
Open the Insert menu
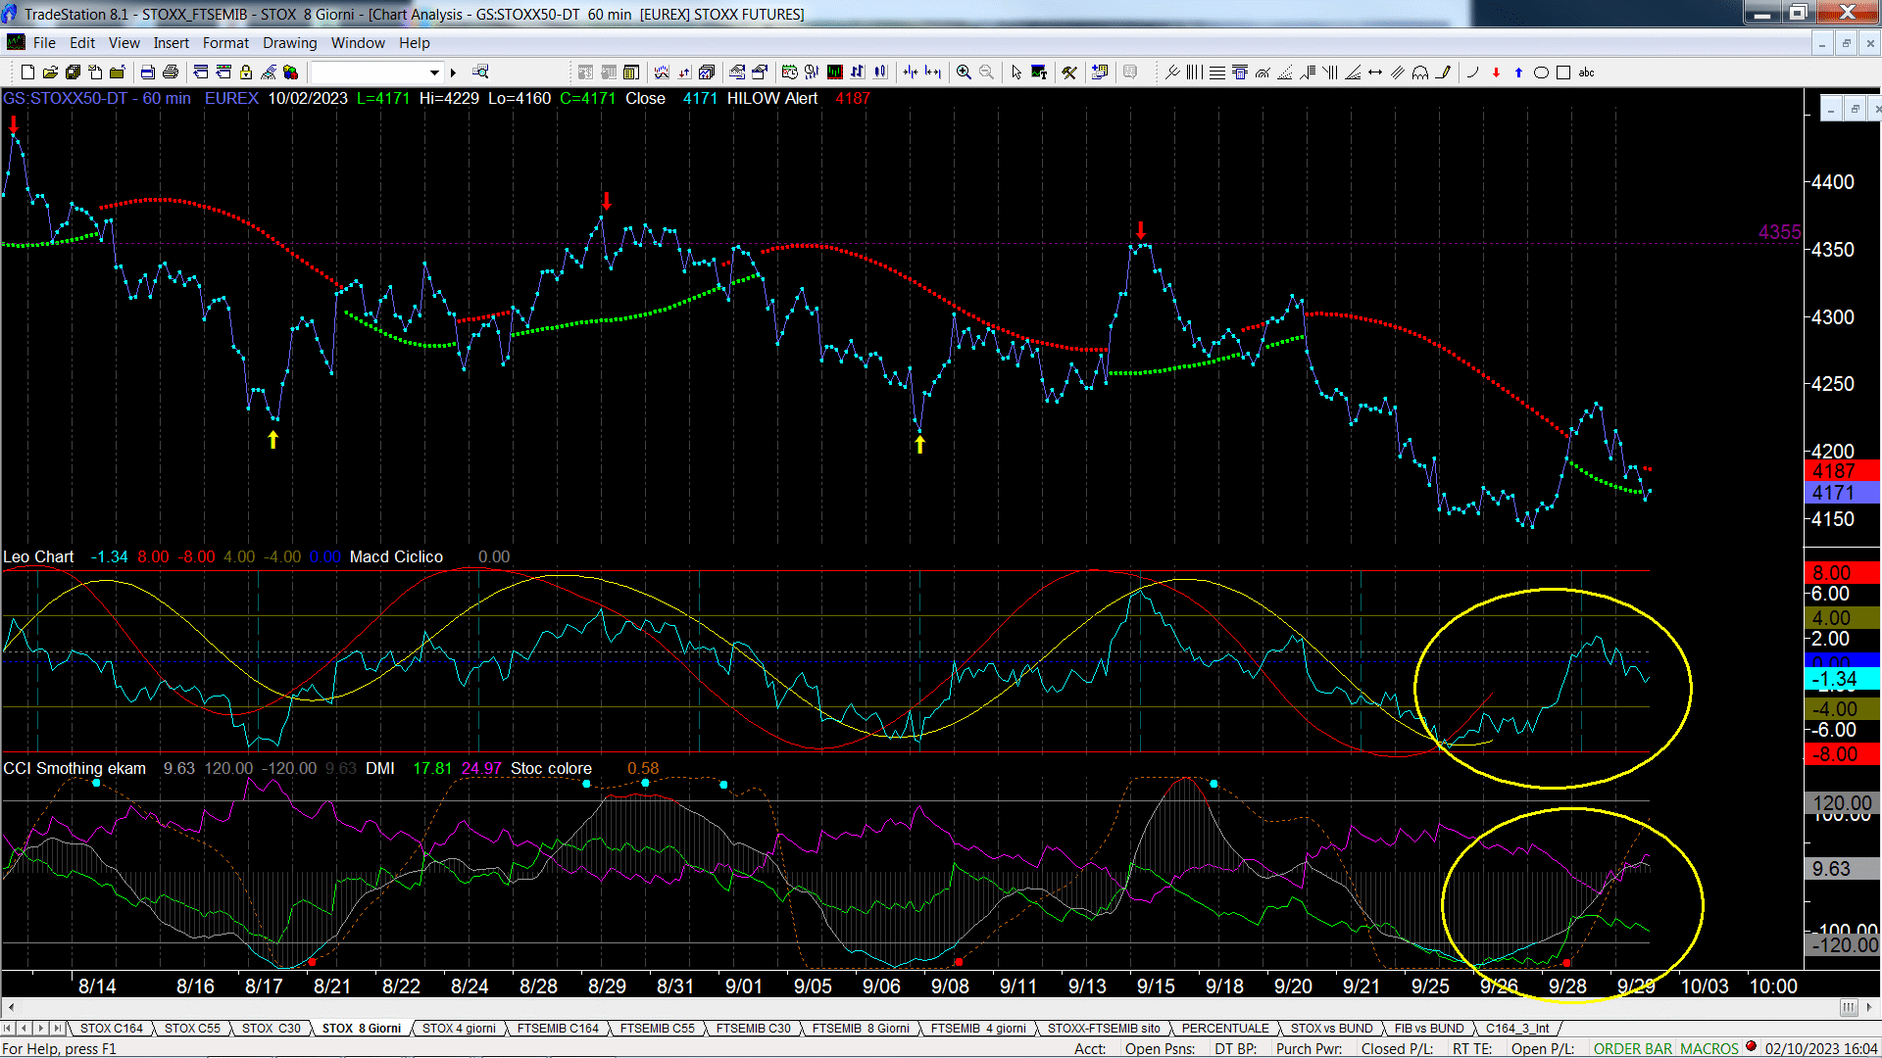pos(171,43)
